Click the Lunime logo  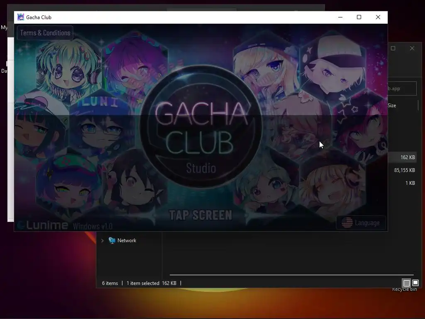pos(43,225)
